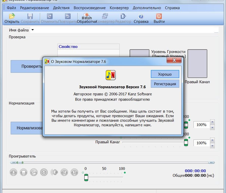
Task: Click the Повторить redo icon
Action: coord(68,16)
